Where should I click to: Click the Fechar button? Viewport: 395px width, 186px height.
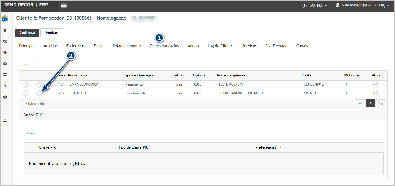click(51, 33)
